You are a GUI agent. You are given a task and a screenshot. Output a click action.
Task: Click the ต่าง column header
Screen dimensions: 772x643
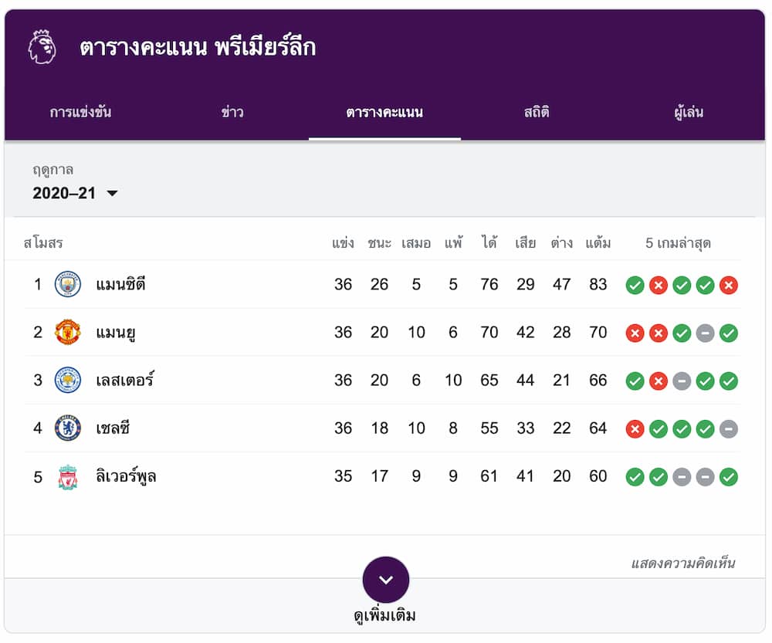(561, 242)
